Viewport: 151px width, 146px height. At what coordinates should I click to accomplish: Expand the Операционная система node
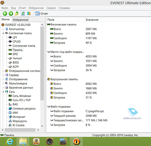pos(3,71)
